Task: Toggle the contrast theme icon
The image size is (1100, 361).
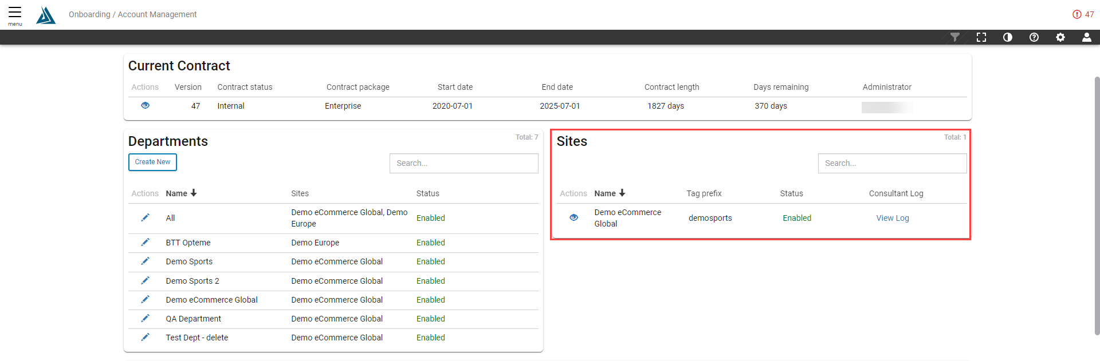Action: coord(1007,37)
